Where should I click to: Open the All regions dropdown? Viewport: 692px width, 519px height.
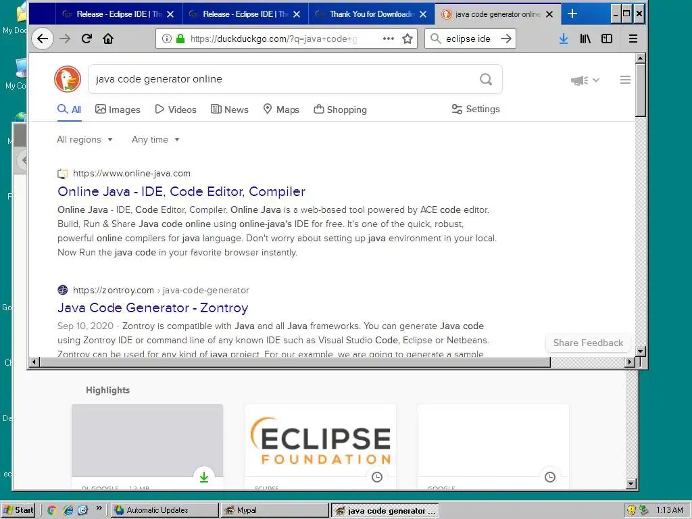click(x=84, y=139)
